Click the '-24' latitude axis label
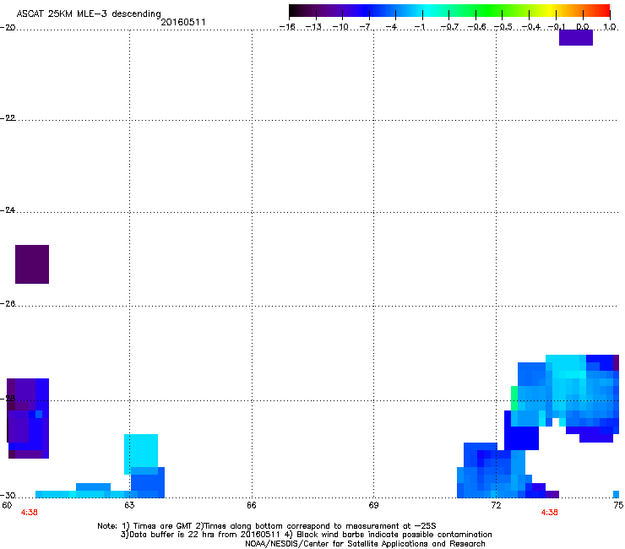 [8, 210]
